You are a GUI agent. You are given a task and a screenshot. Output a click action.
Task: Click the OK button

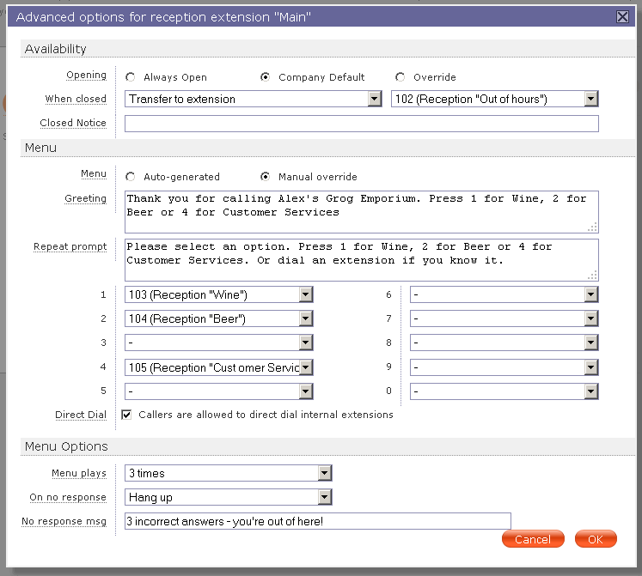[596, 539]
